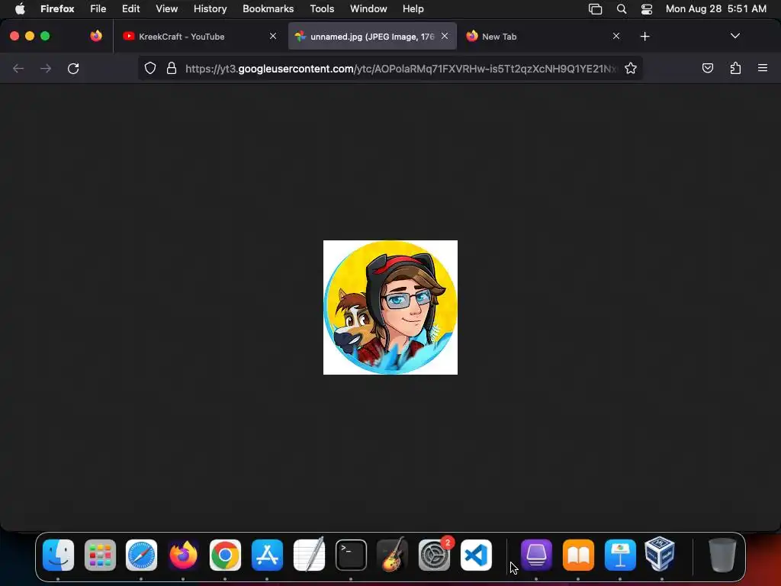Show date and time notifications
The image size is (781, 586).
(715, 8)
